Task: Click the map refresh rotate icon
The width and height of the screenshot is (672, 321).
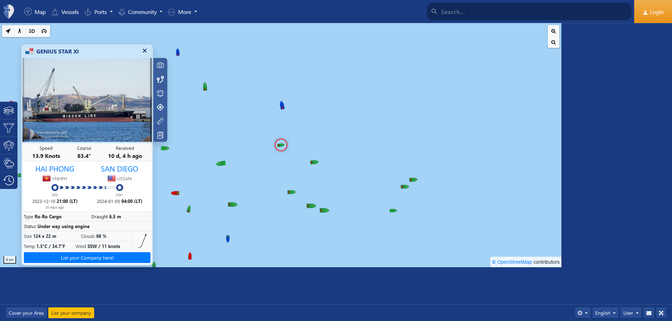Action: pyautogui.click(x=44, y=31)
